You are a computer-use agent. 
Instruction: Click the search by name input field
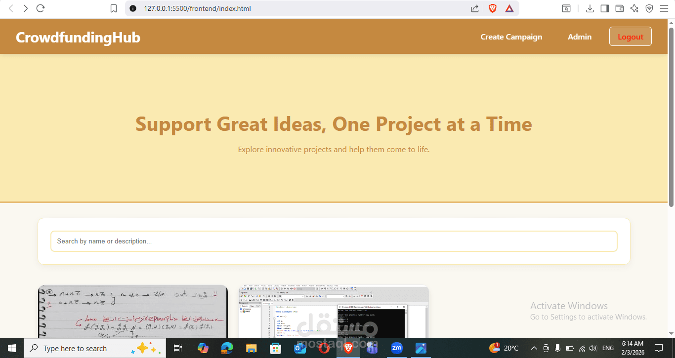click(334, 241)
